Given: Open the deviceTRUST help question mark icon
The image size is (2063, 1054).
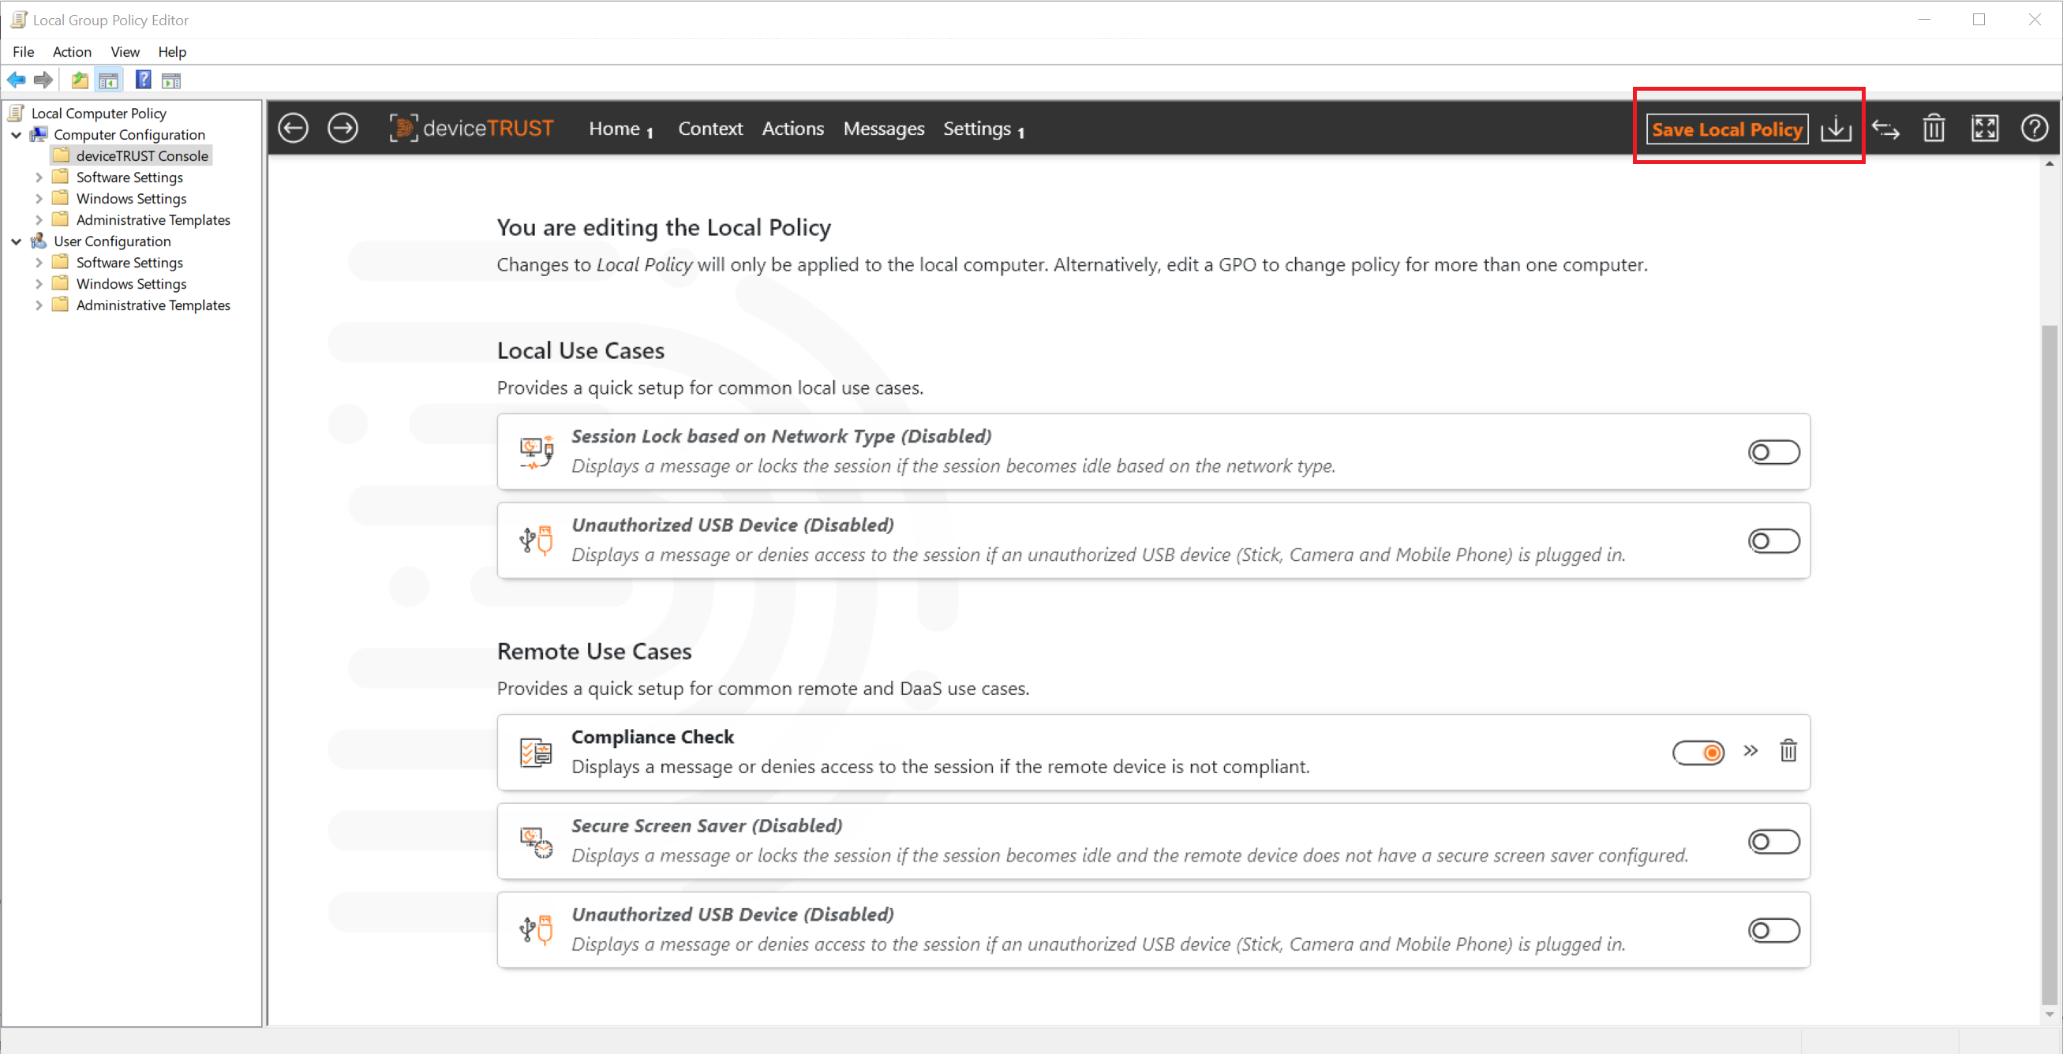Looking at the screenshot, I should (x=2034, y=128).
